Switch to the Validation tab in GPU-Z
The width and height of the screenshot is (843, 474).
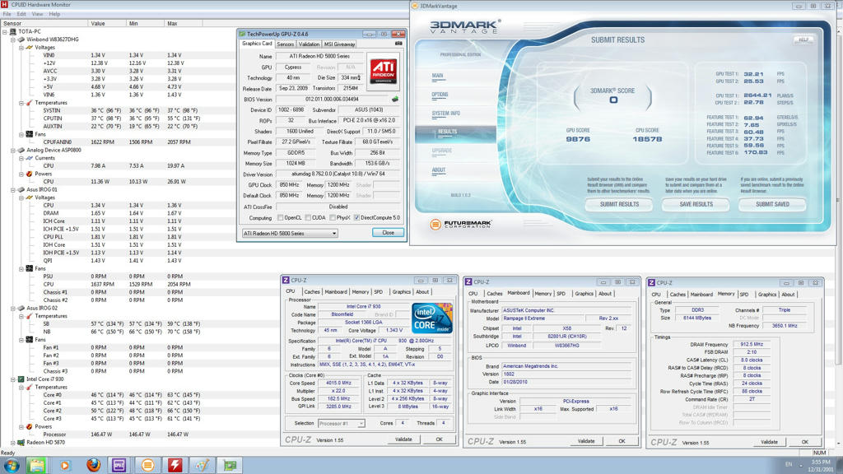309,44
